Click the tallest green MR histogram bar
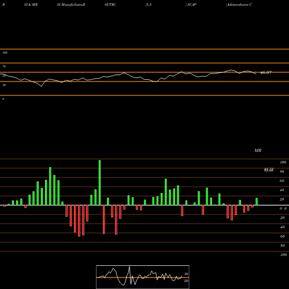 99,183
